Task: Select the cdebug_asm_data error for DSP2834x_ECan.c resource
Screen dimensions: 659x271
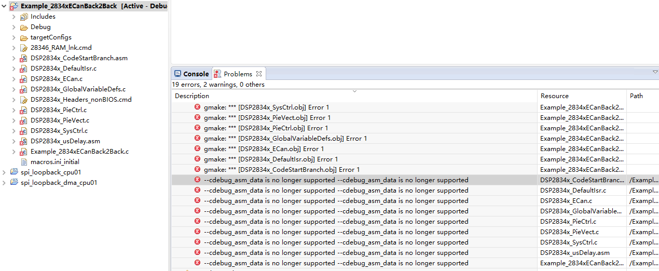Action: click(x=415, y=201)
